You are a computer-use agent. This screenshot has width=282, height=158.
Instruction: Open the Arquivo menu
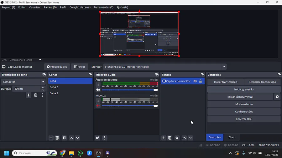pyautogui.click(x=8, y=7)
